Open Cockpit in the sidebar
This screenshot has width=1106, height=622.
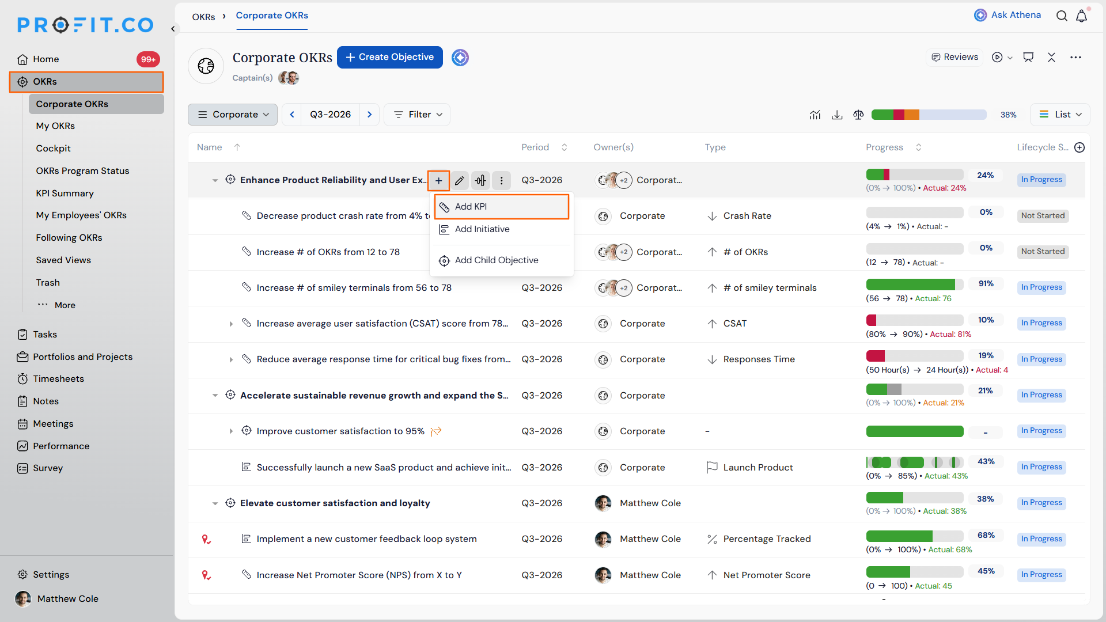pos(53,149)
